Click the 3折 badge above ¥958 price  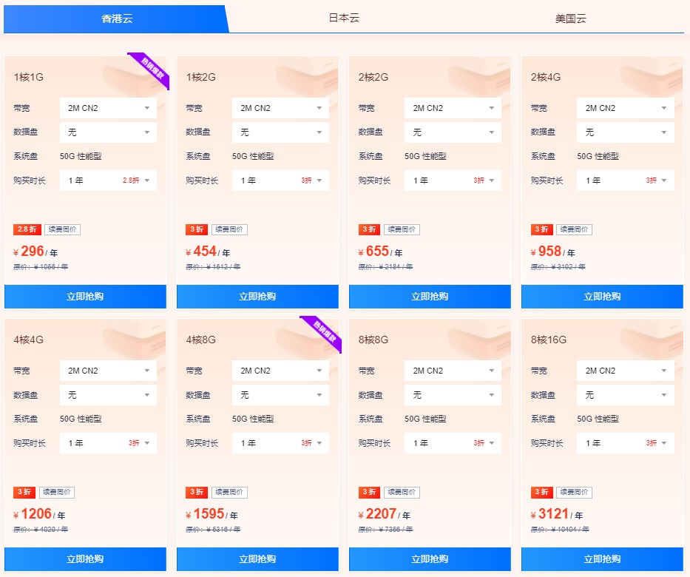(x=541, y=229)
